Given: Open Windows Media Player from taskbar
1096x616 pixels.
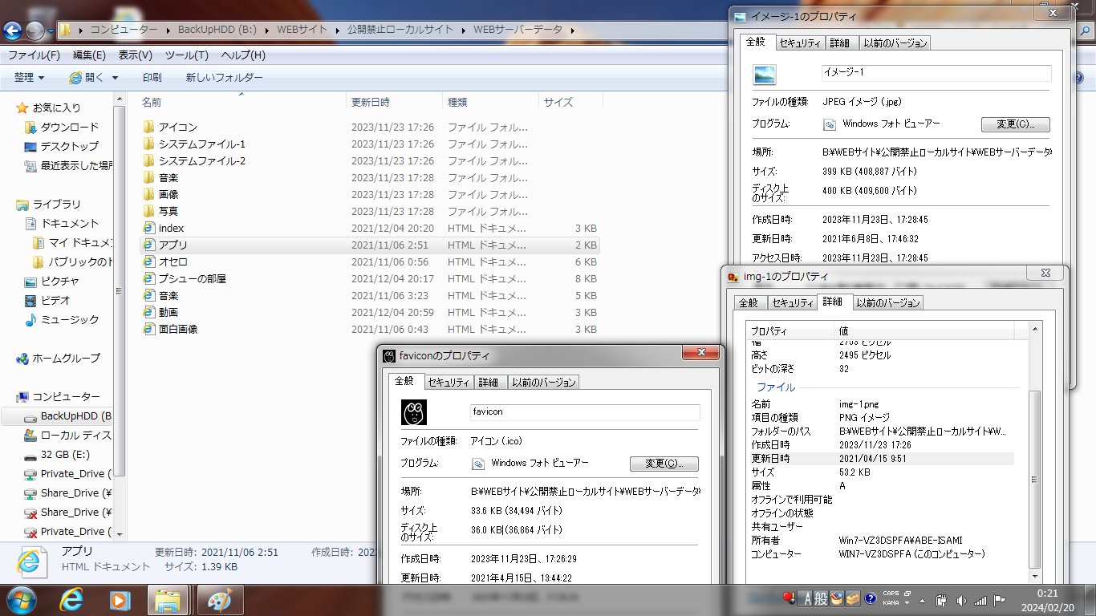Looking at the screenshot, I should (120, 598).
